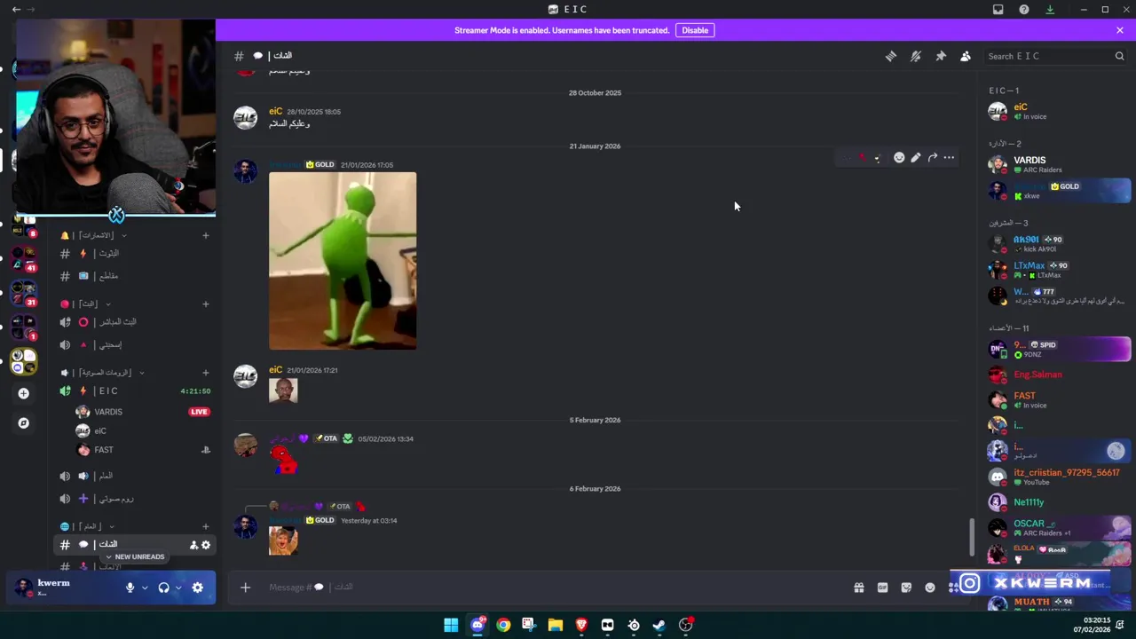Open the Discord help icon
The image size is (1136, 639).
(x=1024, y=10)
